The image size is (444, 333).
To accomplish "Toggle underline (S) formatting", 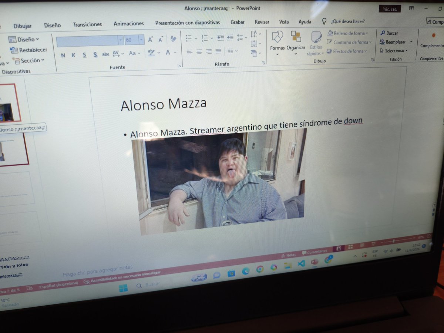I will pos(85,55).
